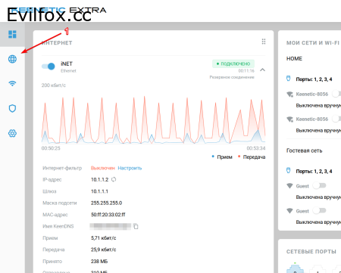Click Wi-Fi icon beside second Keenetic-8056
Viewport: 341px width, 273px height.
[x=289, y=119]
